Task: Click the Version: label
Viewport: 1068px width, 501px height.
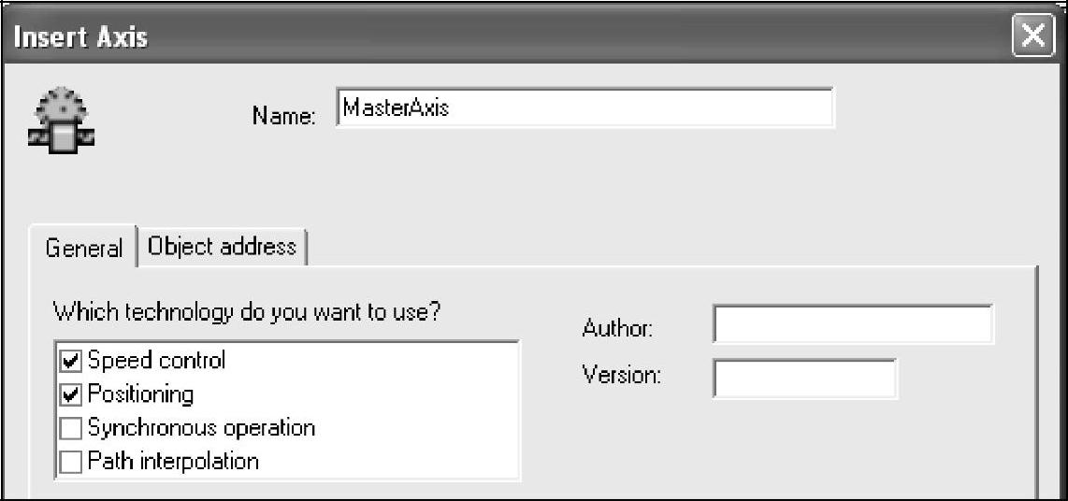Action: [622, 376]
